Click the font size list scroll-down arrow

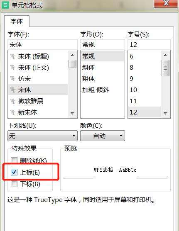pyautogui.click(x=165, y=113)
